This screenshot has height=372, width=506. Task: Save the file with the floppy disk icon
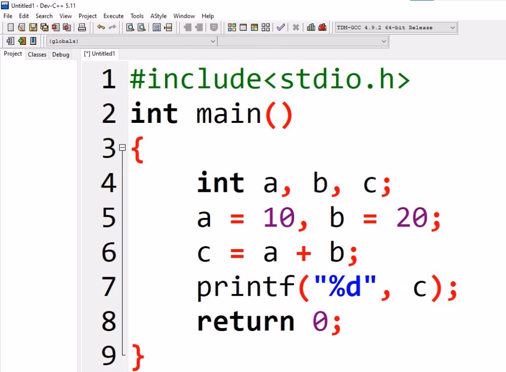click(33, 27)
